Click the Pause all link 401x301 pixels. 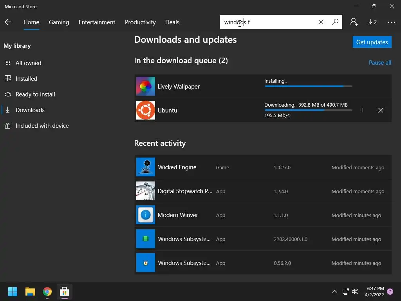(x=380, y=63)
